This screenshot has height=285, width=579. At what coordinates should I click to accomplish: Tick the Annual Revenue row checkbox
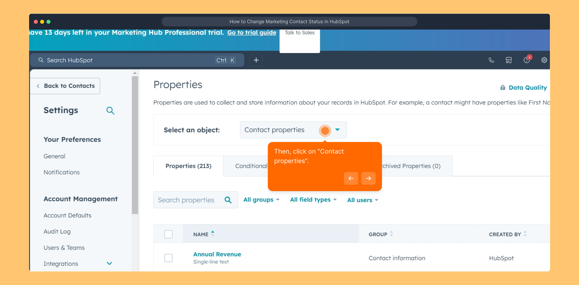pyautogui.click(x=168, y=258)
